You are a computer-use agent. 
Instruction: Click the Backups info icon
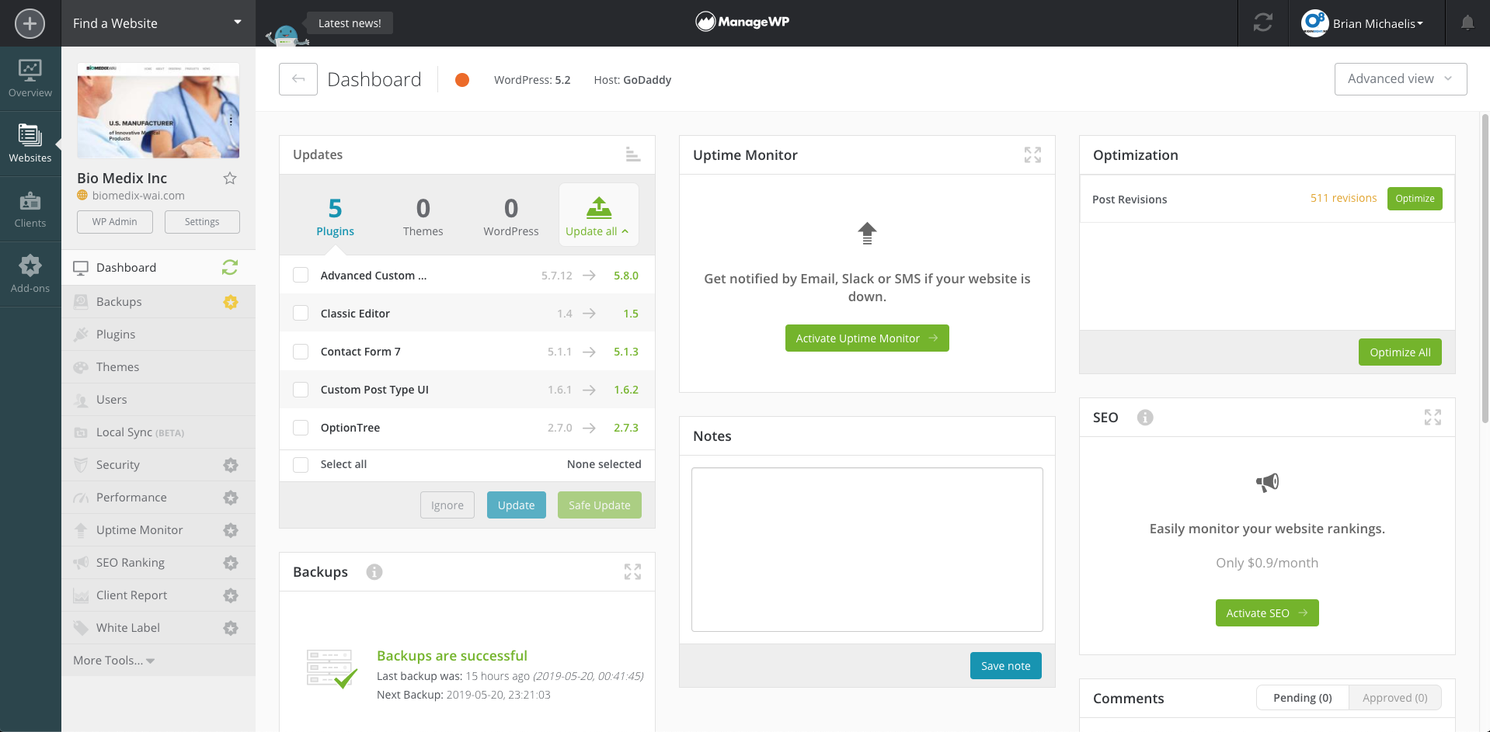click(x=374, y=572)
